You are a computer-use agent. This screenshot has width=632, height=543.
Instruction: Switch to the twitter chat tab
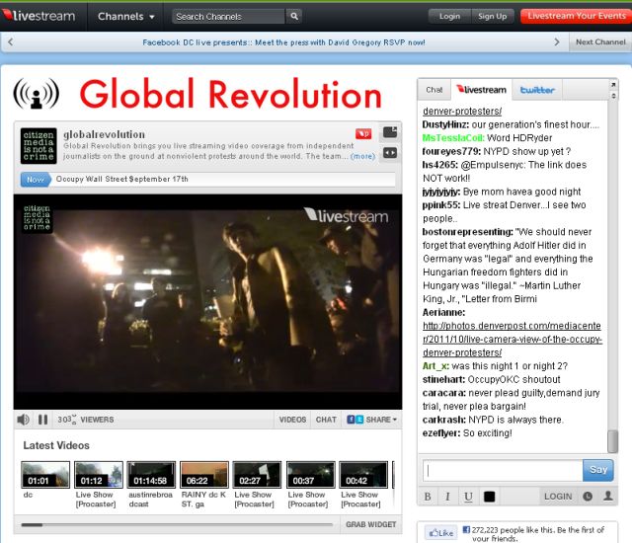click(x=537, y=90)
